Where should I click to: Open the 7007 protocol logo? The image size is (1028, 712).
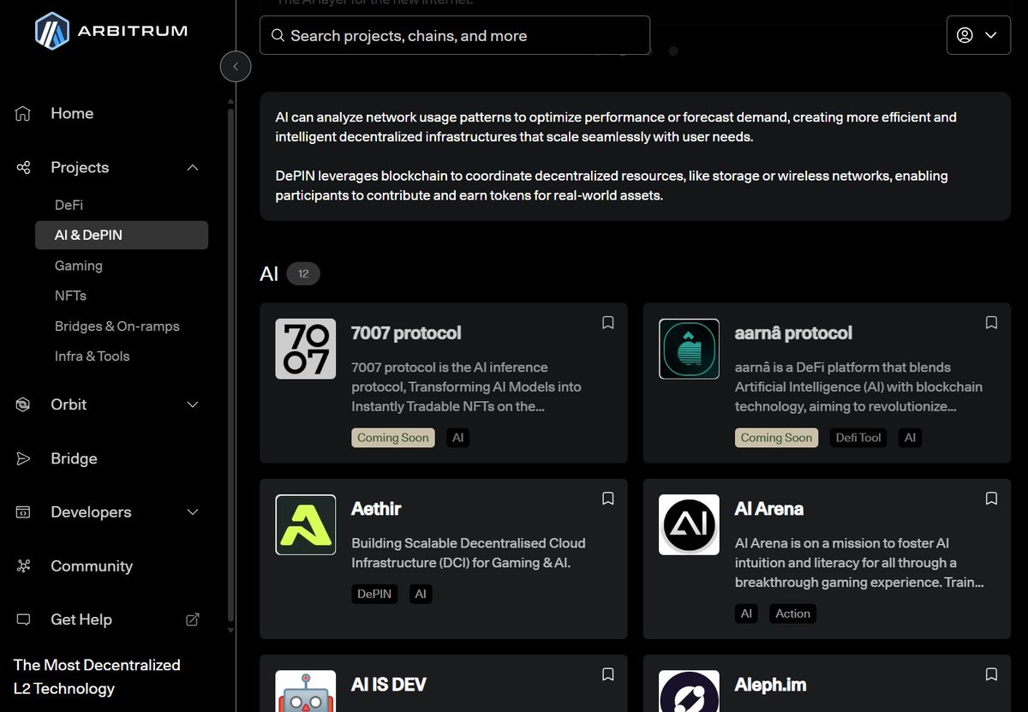pos(306,349)
